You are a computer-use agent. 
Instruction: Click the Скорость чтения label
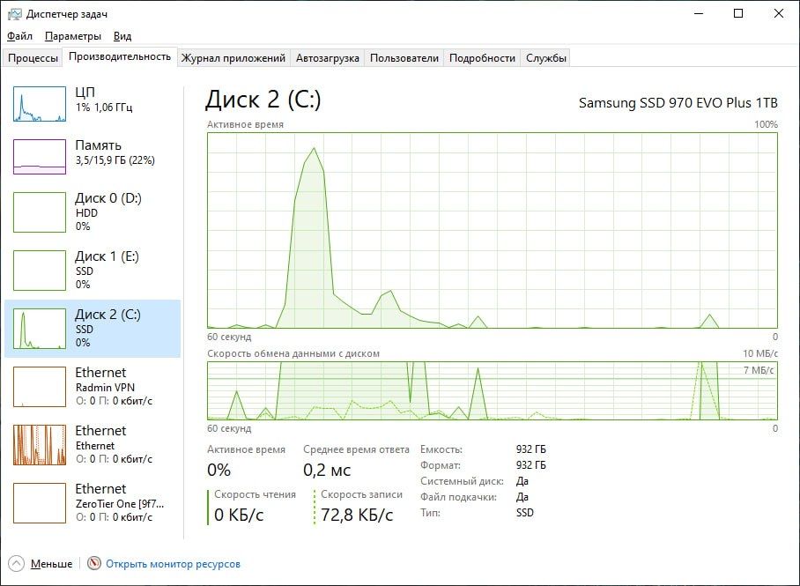pyautogui.click(x=256, y=494)
